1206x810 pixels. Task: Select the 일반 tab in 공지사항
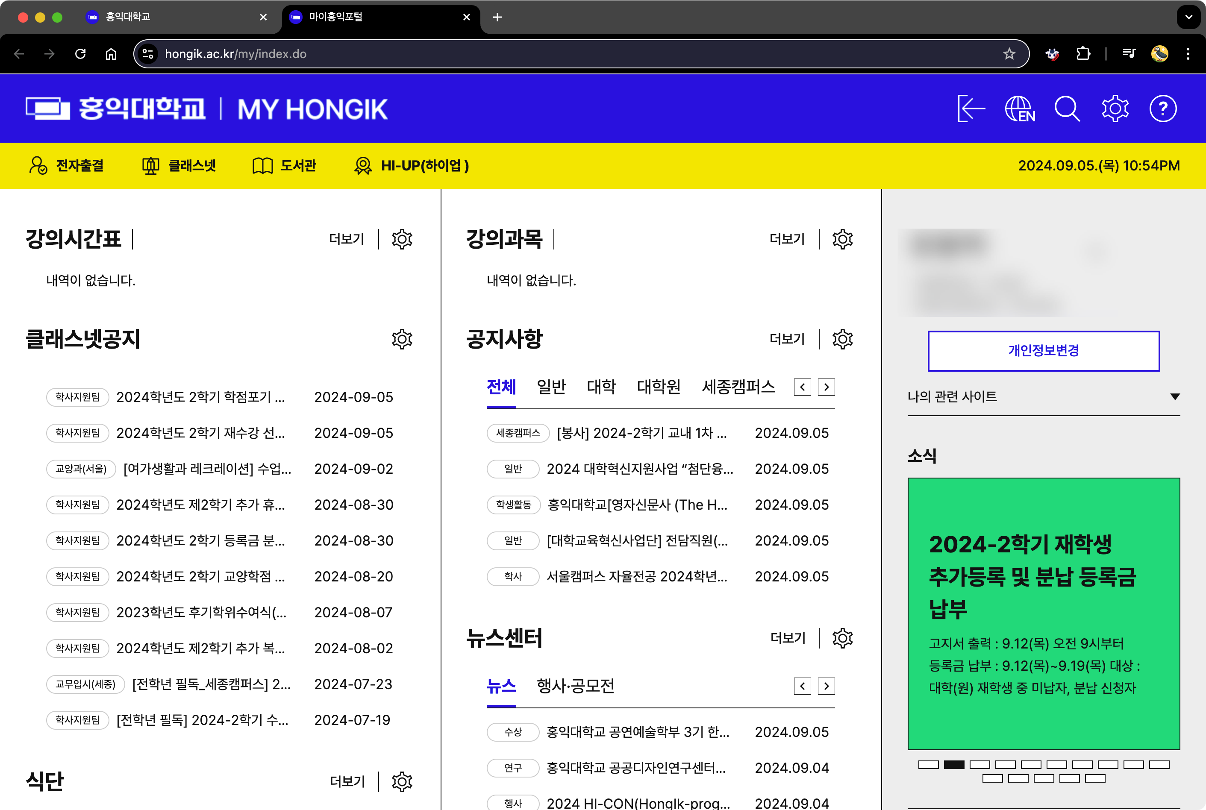551,387
